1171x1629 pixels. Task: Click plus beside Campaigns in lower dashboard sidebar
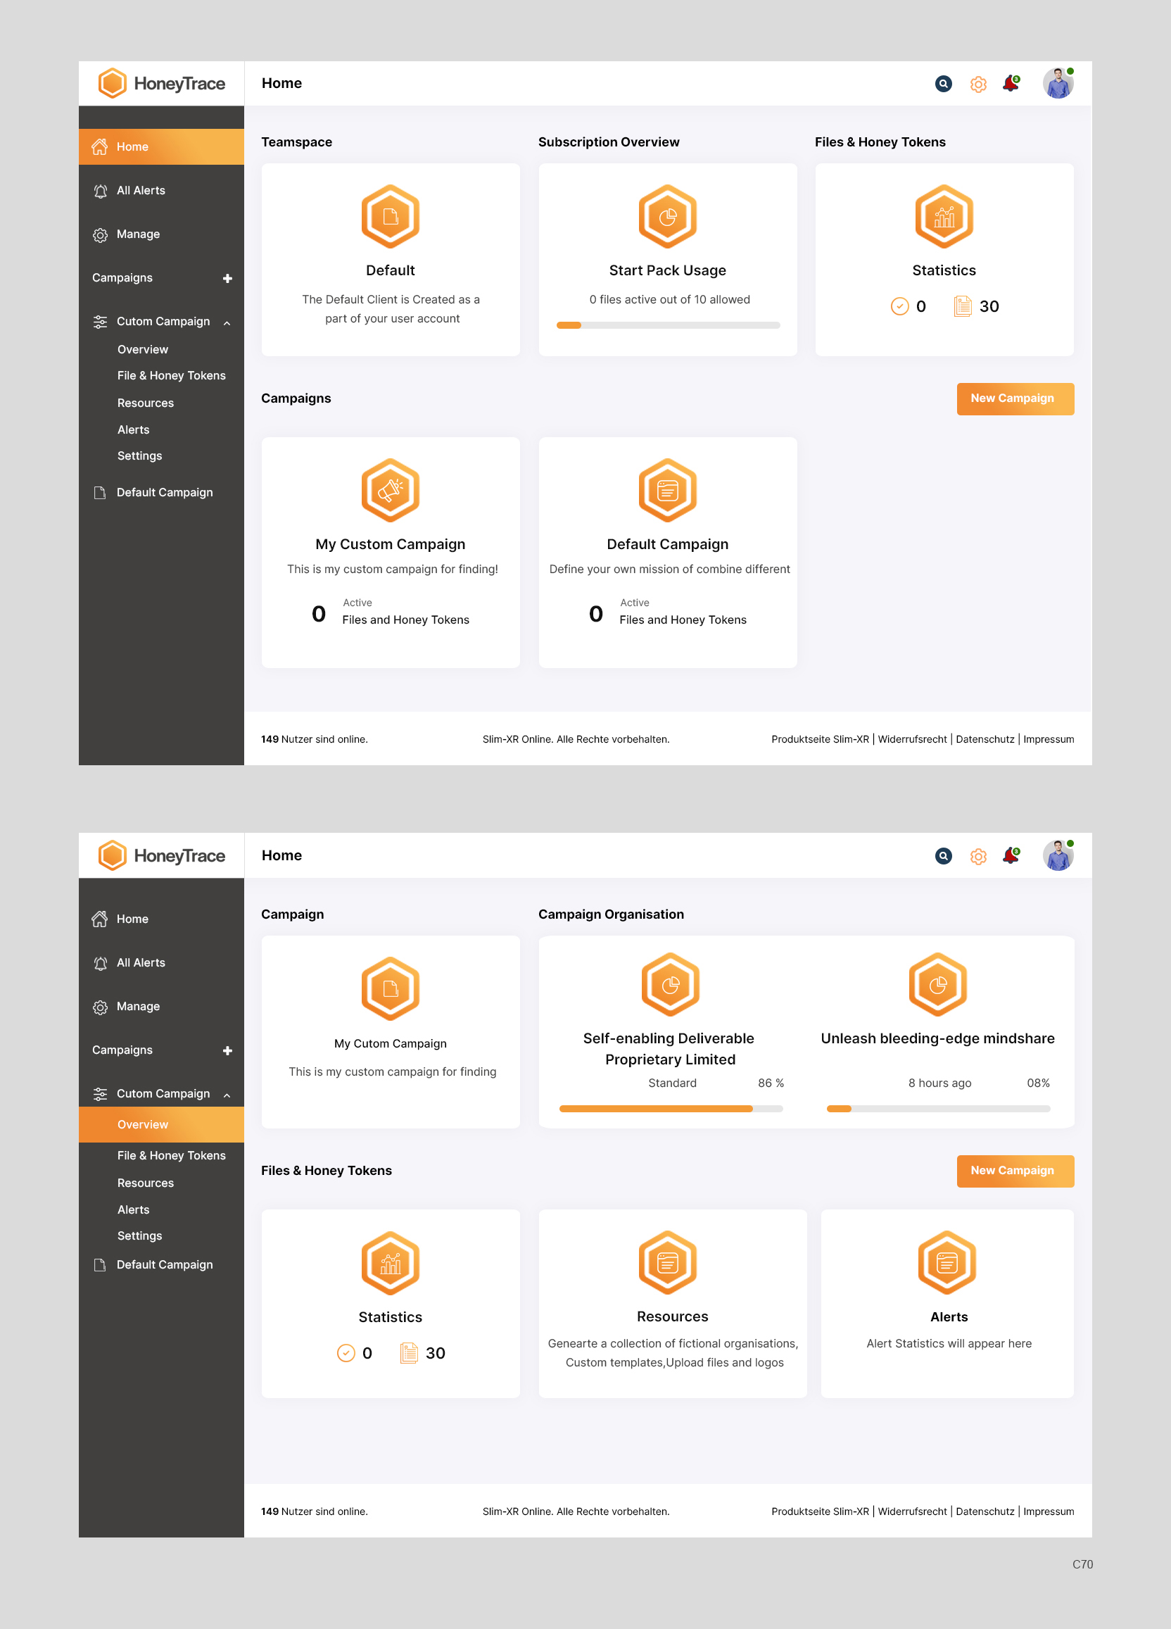pyautogui.click(x=227, y=1050)
